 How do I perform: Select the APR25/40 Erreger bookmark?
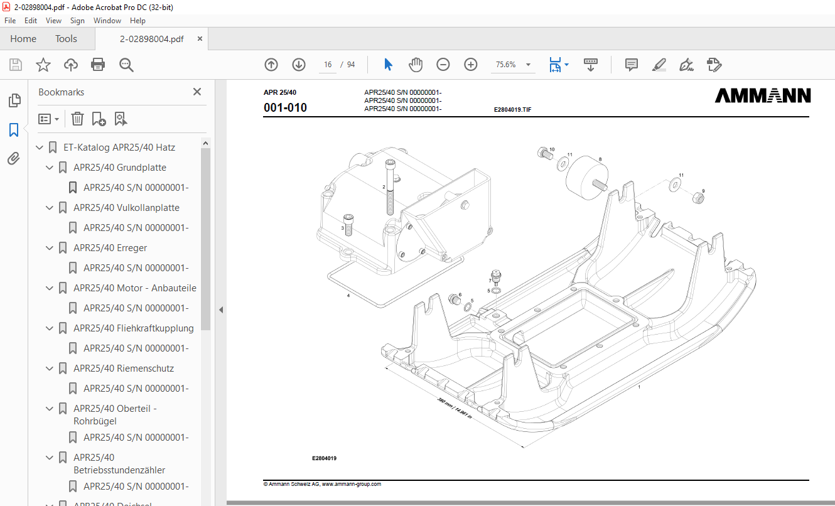110,248
